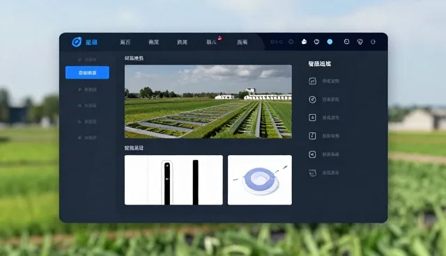Click the fourth right panel icon with a vertical mark

[312, 136]
